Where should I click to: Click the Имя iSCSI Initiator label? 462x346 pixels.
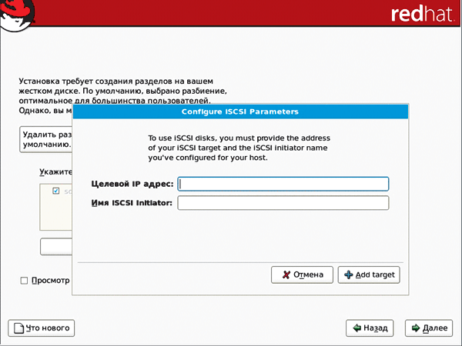(x=132, y=203)
